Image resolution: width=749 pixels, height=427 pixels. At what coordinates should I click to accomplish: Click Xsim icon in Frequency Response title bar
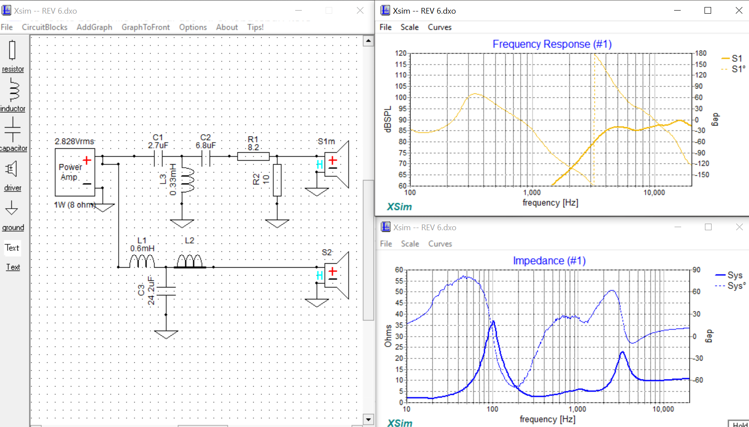385,10
